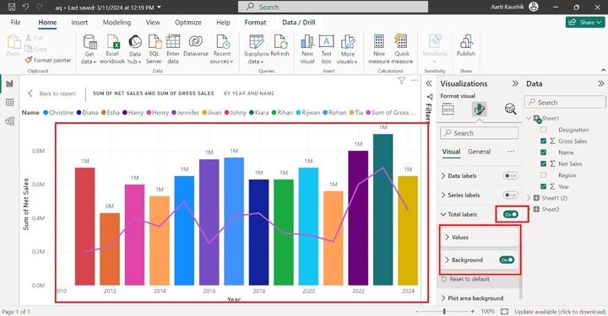This screenshot has width=608, height=316.
Task: Open the View ribbon tab
Action: tap(153, 23)
